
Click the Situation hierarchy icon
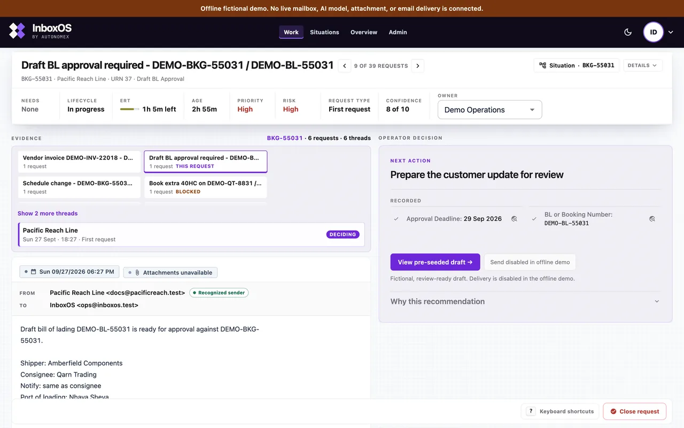click(542, 65)
